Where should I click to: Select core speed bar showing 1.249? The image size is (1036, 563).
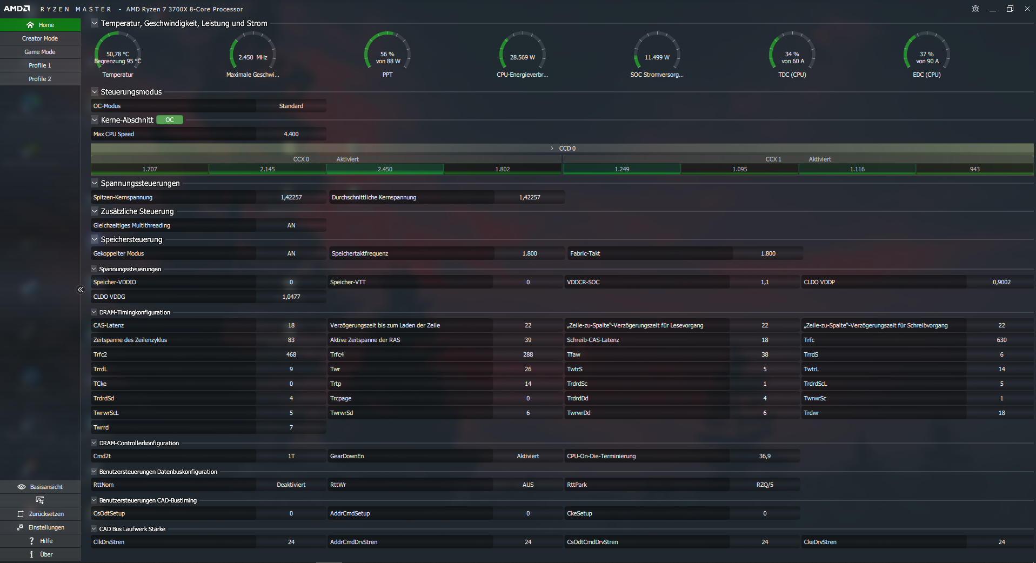(x=622, y=169)
